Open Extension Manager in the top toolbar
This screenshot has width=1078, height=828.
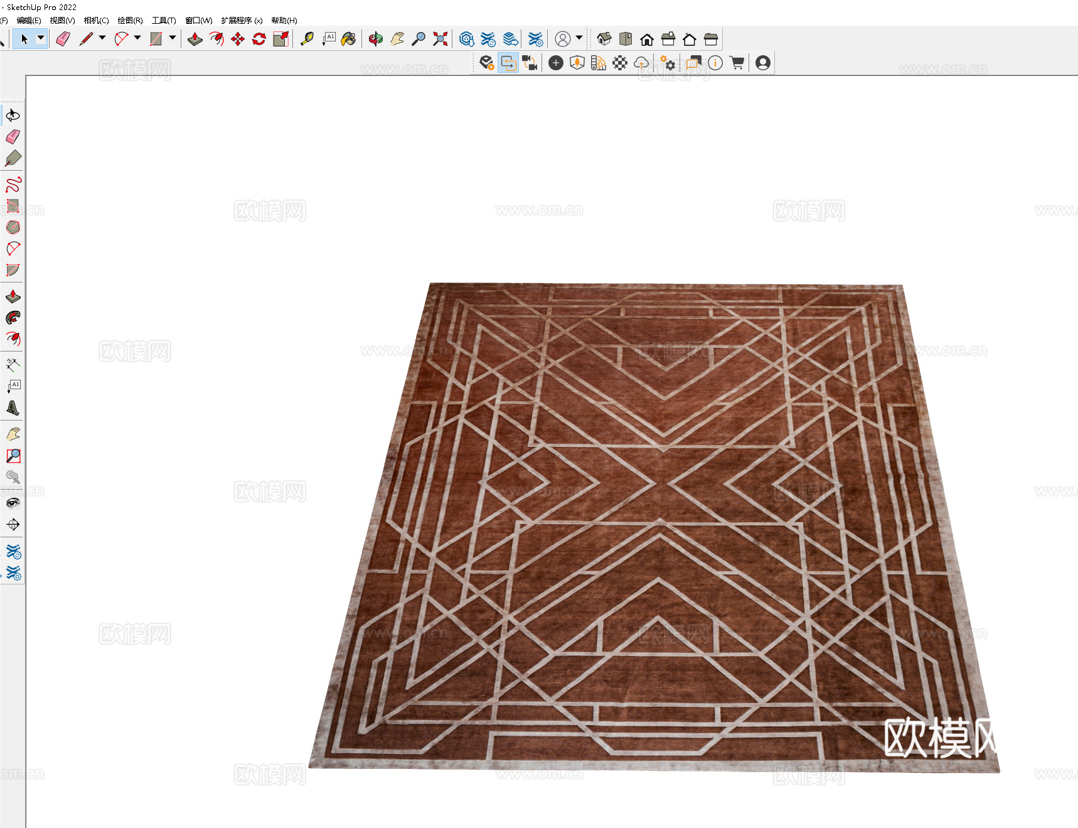coord(535,39)
